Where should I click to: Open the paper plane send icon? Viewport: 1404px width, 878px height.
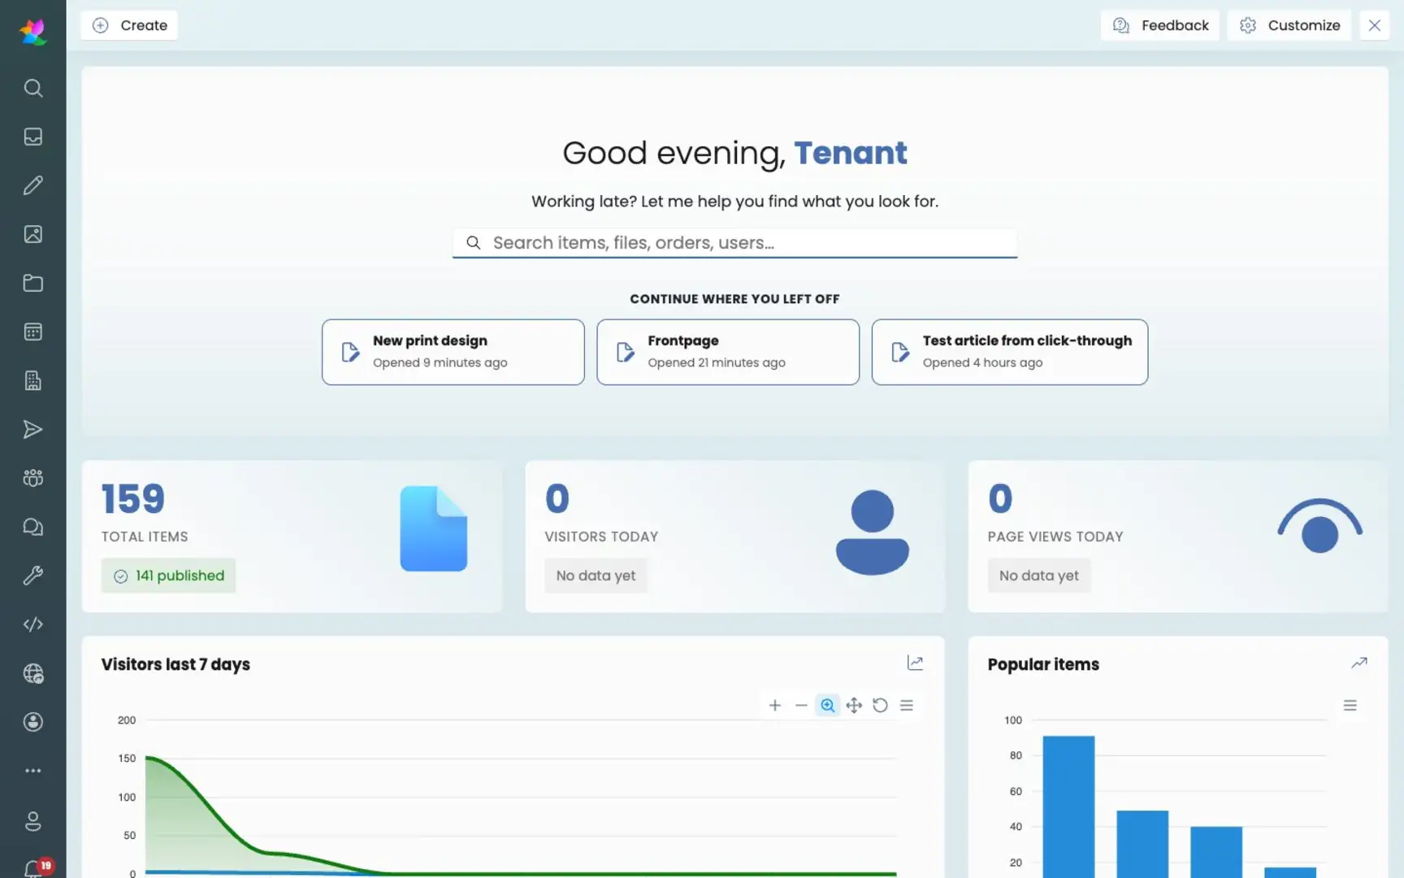click(x=32, y=429)
